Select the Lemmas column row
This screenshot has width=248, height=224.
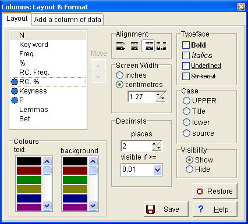(x=48, y=110)
